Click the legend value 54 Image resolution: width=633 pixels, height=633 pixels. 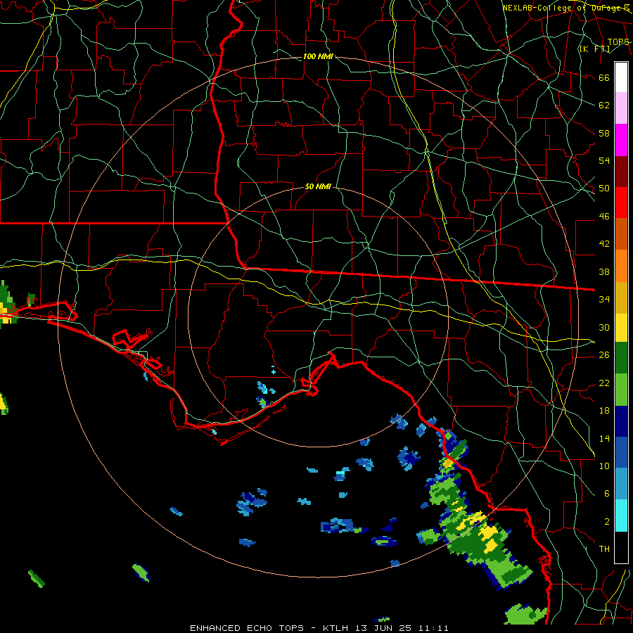pyautogui.click(x=604, y=160)
